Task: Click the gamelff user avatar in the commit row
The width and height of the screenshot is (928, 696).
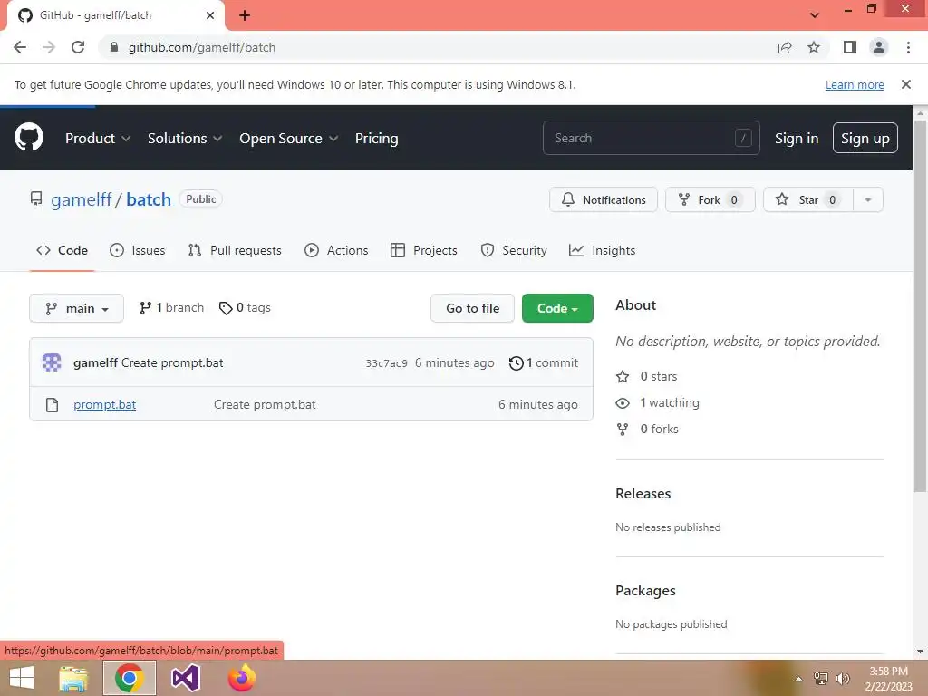Action: click(52, 362)
